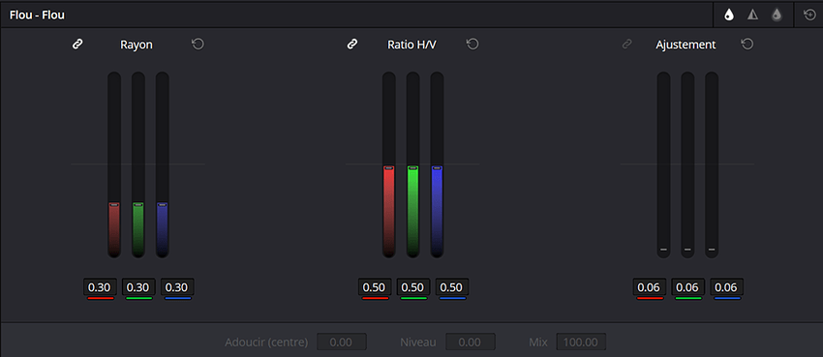The width and height of the screenshot is (823, 357).
Task: Click the Niveau label
Action: 418,342
